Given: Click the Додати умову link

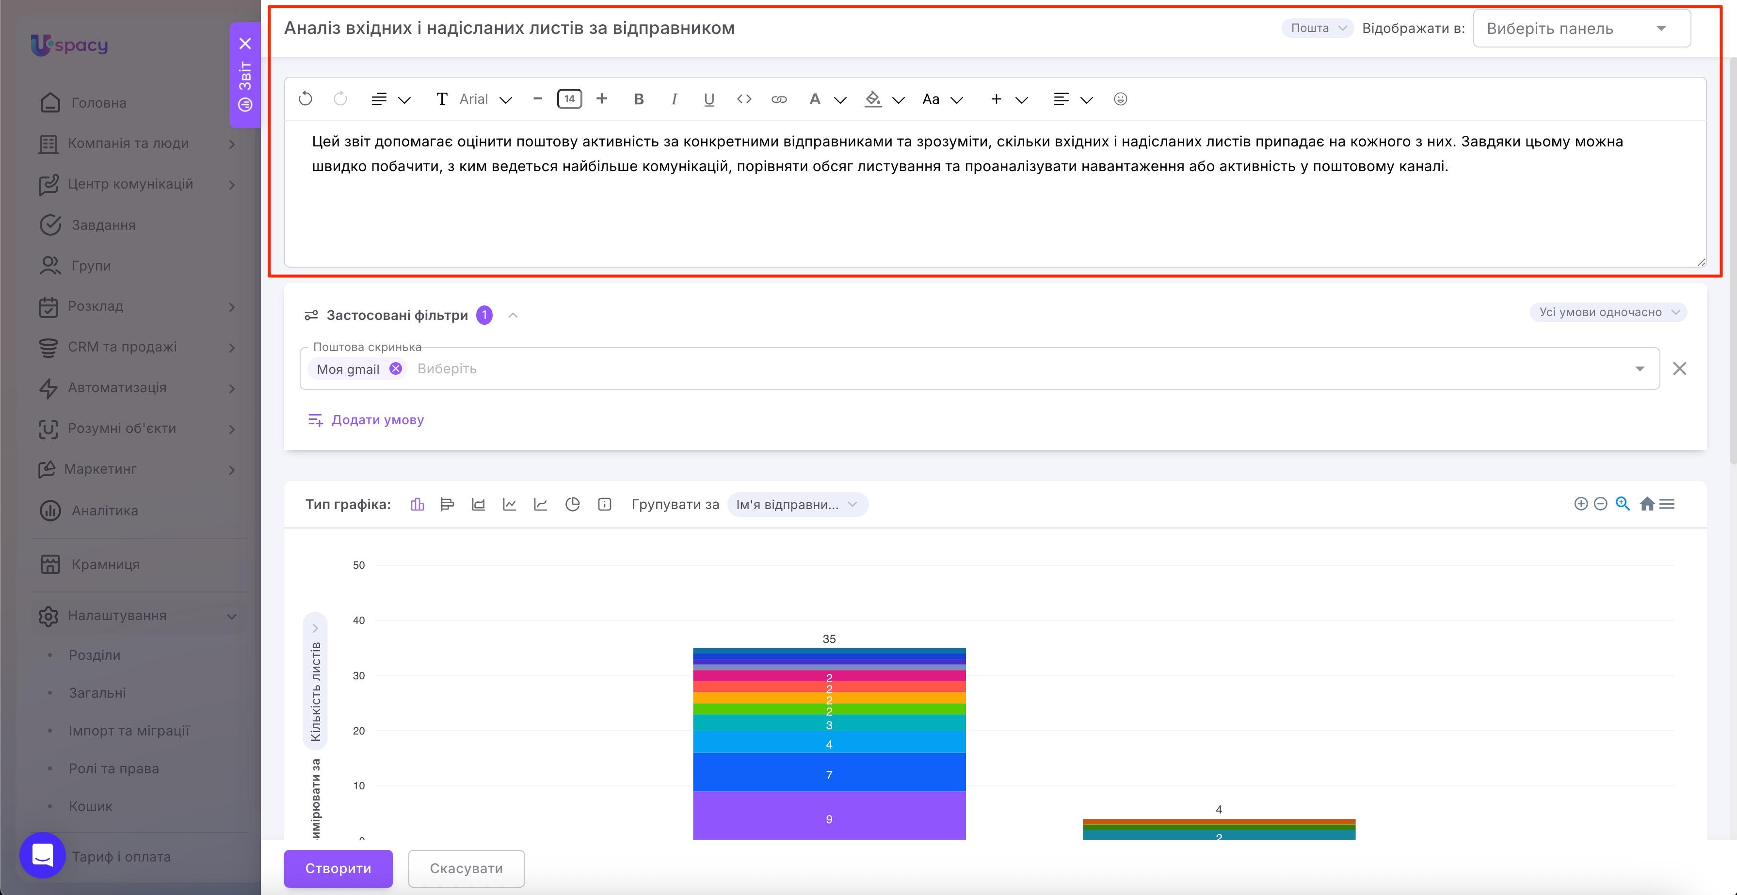Looking at the screenshot, I should coord(378,420).
